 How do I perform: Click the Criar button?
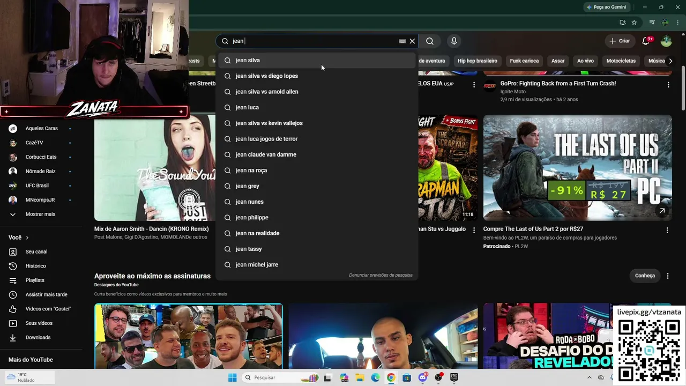pyautogui.click(x=620, y=41)
